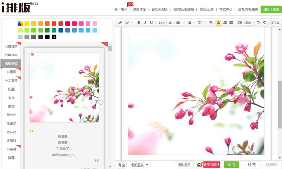Pick the crimson red swatch
The image size is (282, 169).
point(68,23)
